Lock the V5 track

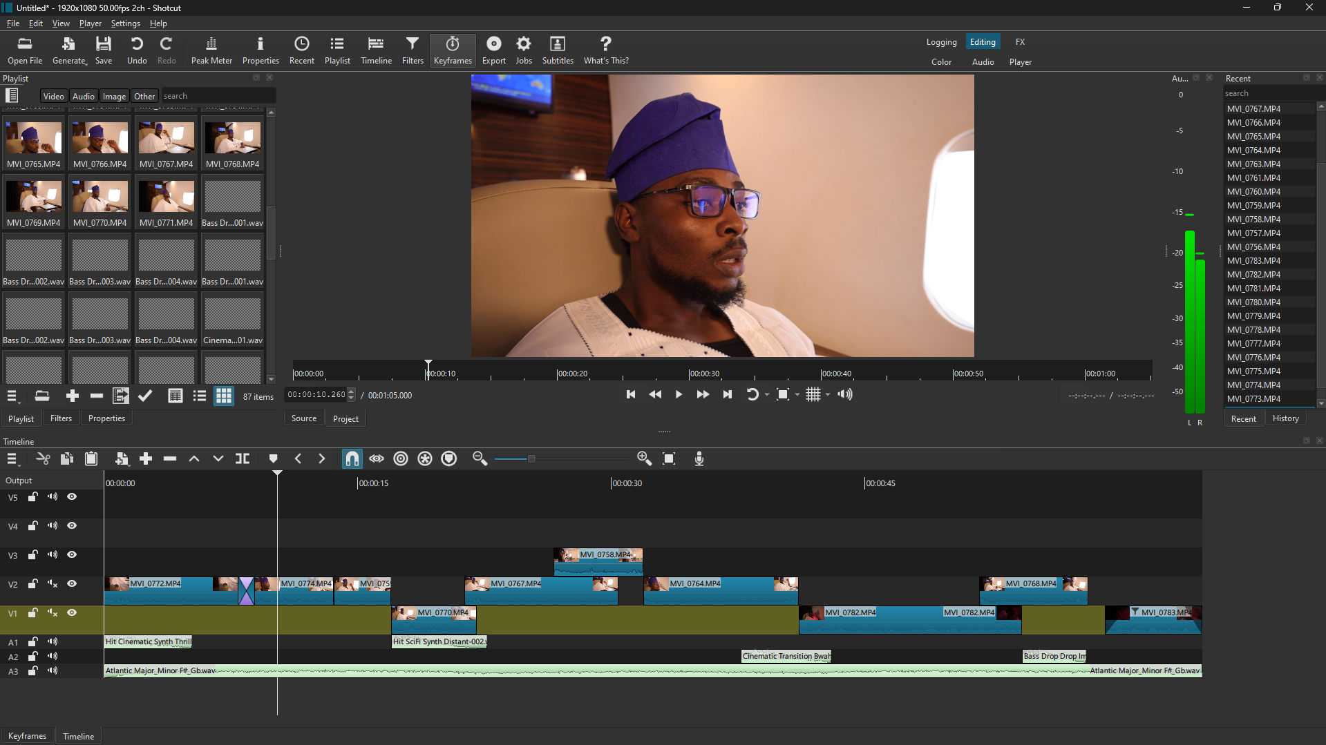click(x=32, y=497)
